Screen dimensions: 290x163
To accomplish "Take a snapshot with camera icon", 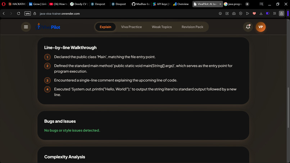I will 234,13.
